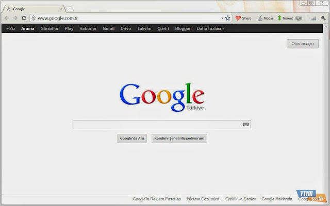Reload the current page
The image size is (330, 206).
pyautogui.click(x=24, y=18)
